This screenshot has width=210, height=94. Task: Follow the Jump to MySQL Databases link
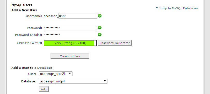tap(178, 8)
